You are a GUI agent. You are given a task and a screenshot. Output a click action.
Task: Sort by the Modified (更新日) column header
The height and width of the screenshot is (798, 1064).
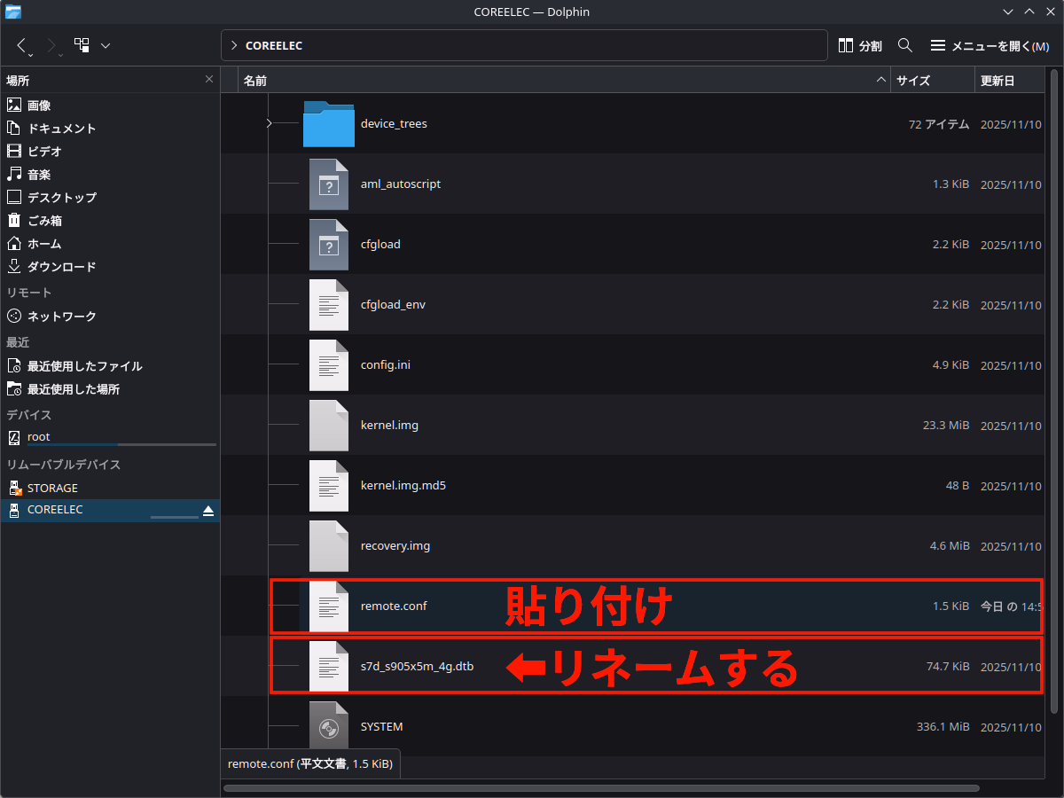tap(1010, 80)
